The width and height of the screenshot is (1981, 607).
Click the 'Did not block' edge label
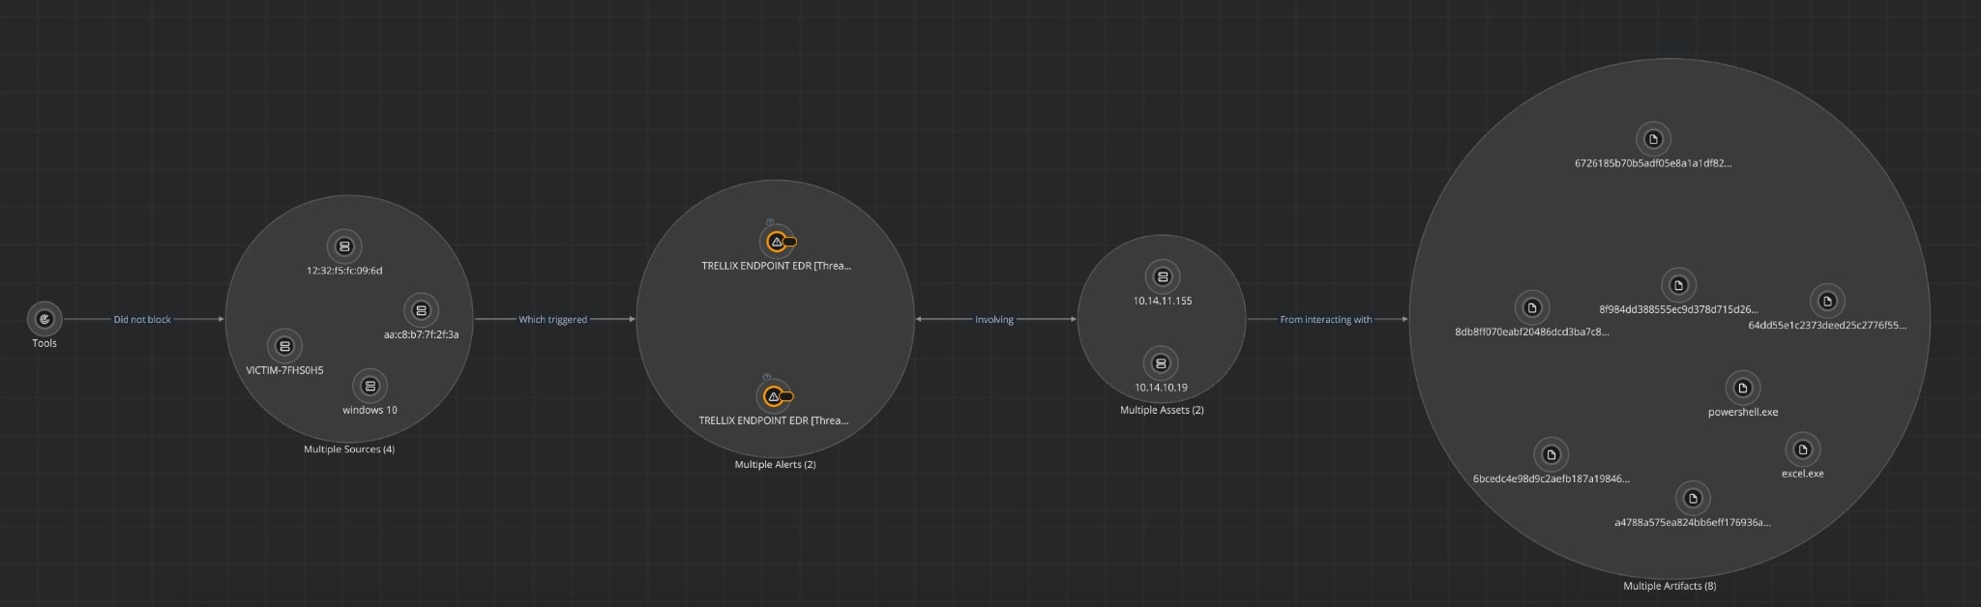(x=142, y=320)
